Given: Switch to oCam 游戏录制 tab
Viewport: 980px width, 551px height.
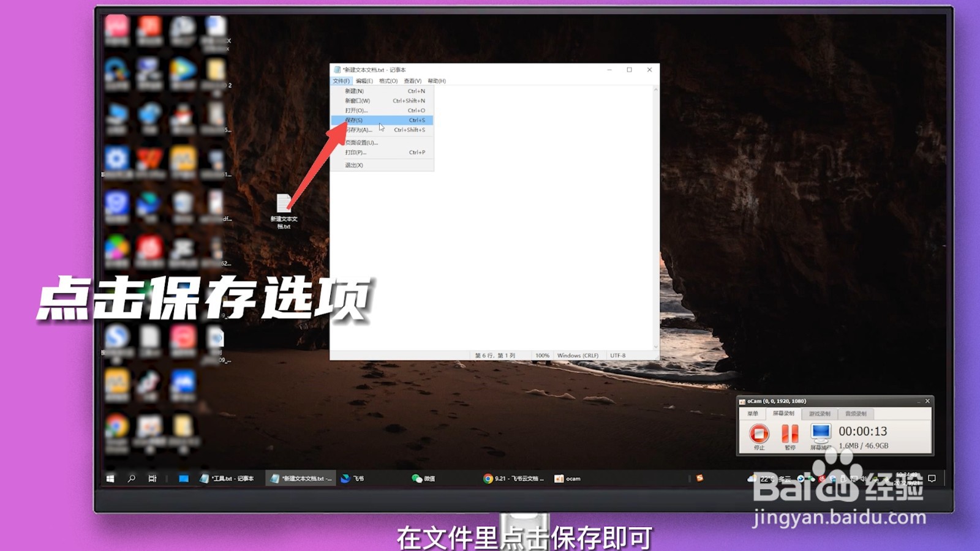Looking at the screenshot, I should 820,414.
